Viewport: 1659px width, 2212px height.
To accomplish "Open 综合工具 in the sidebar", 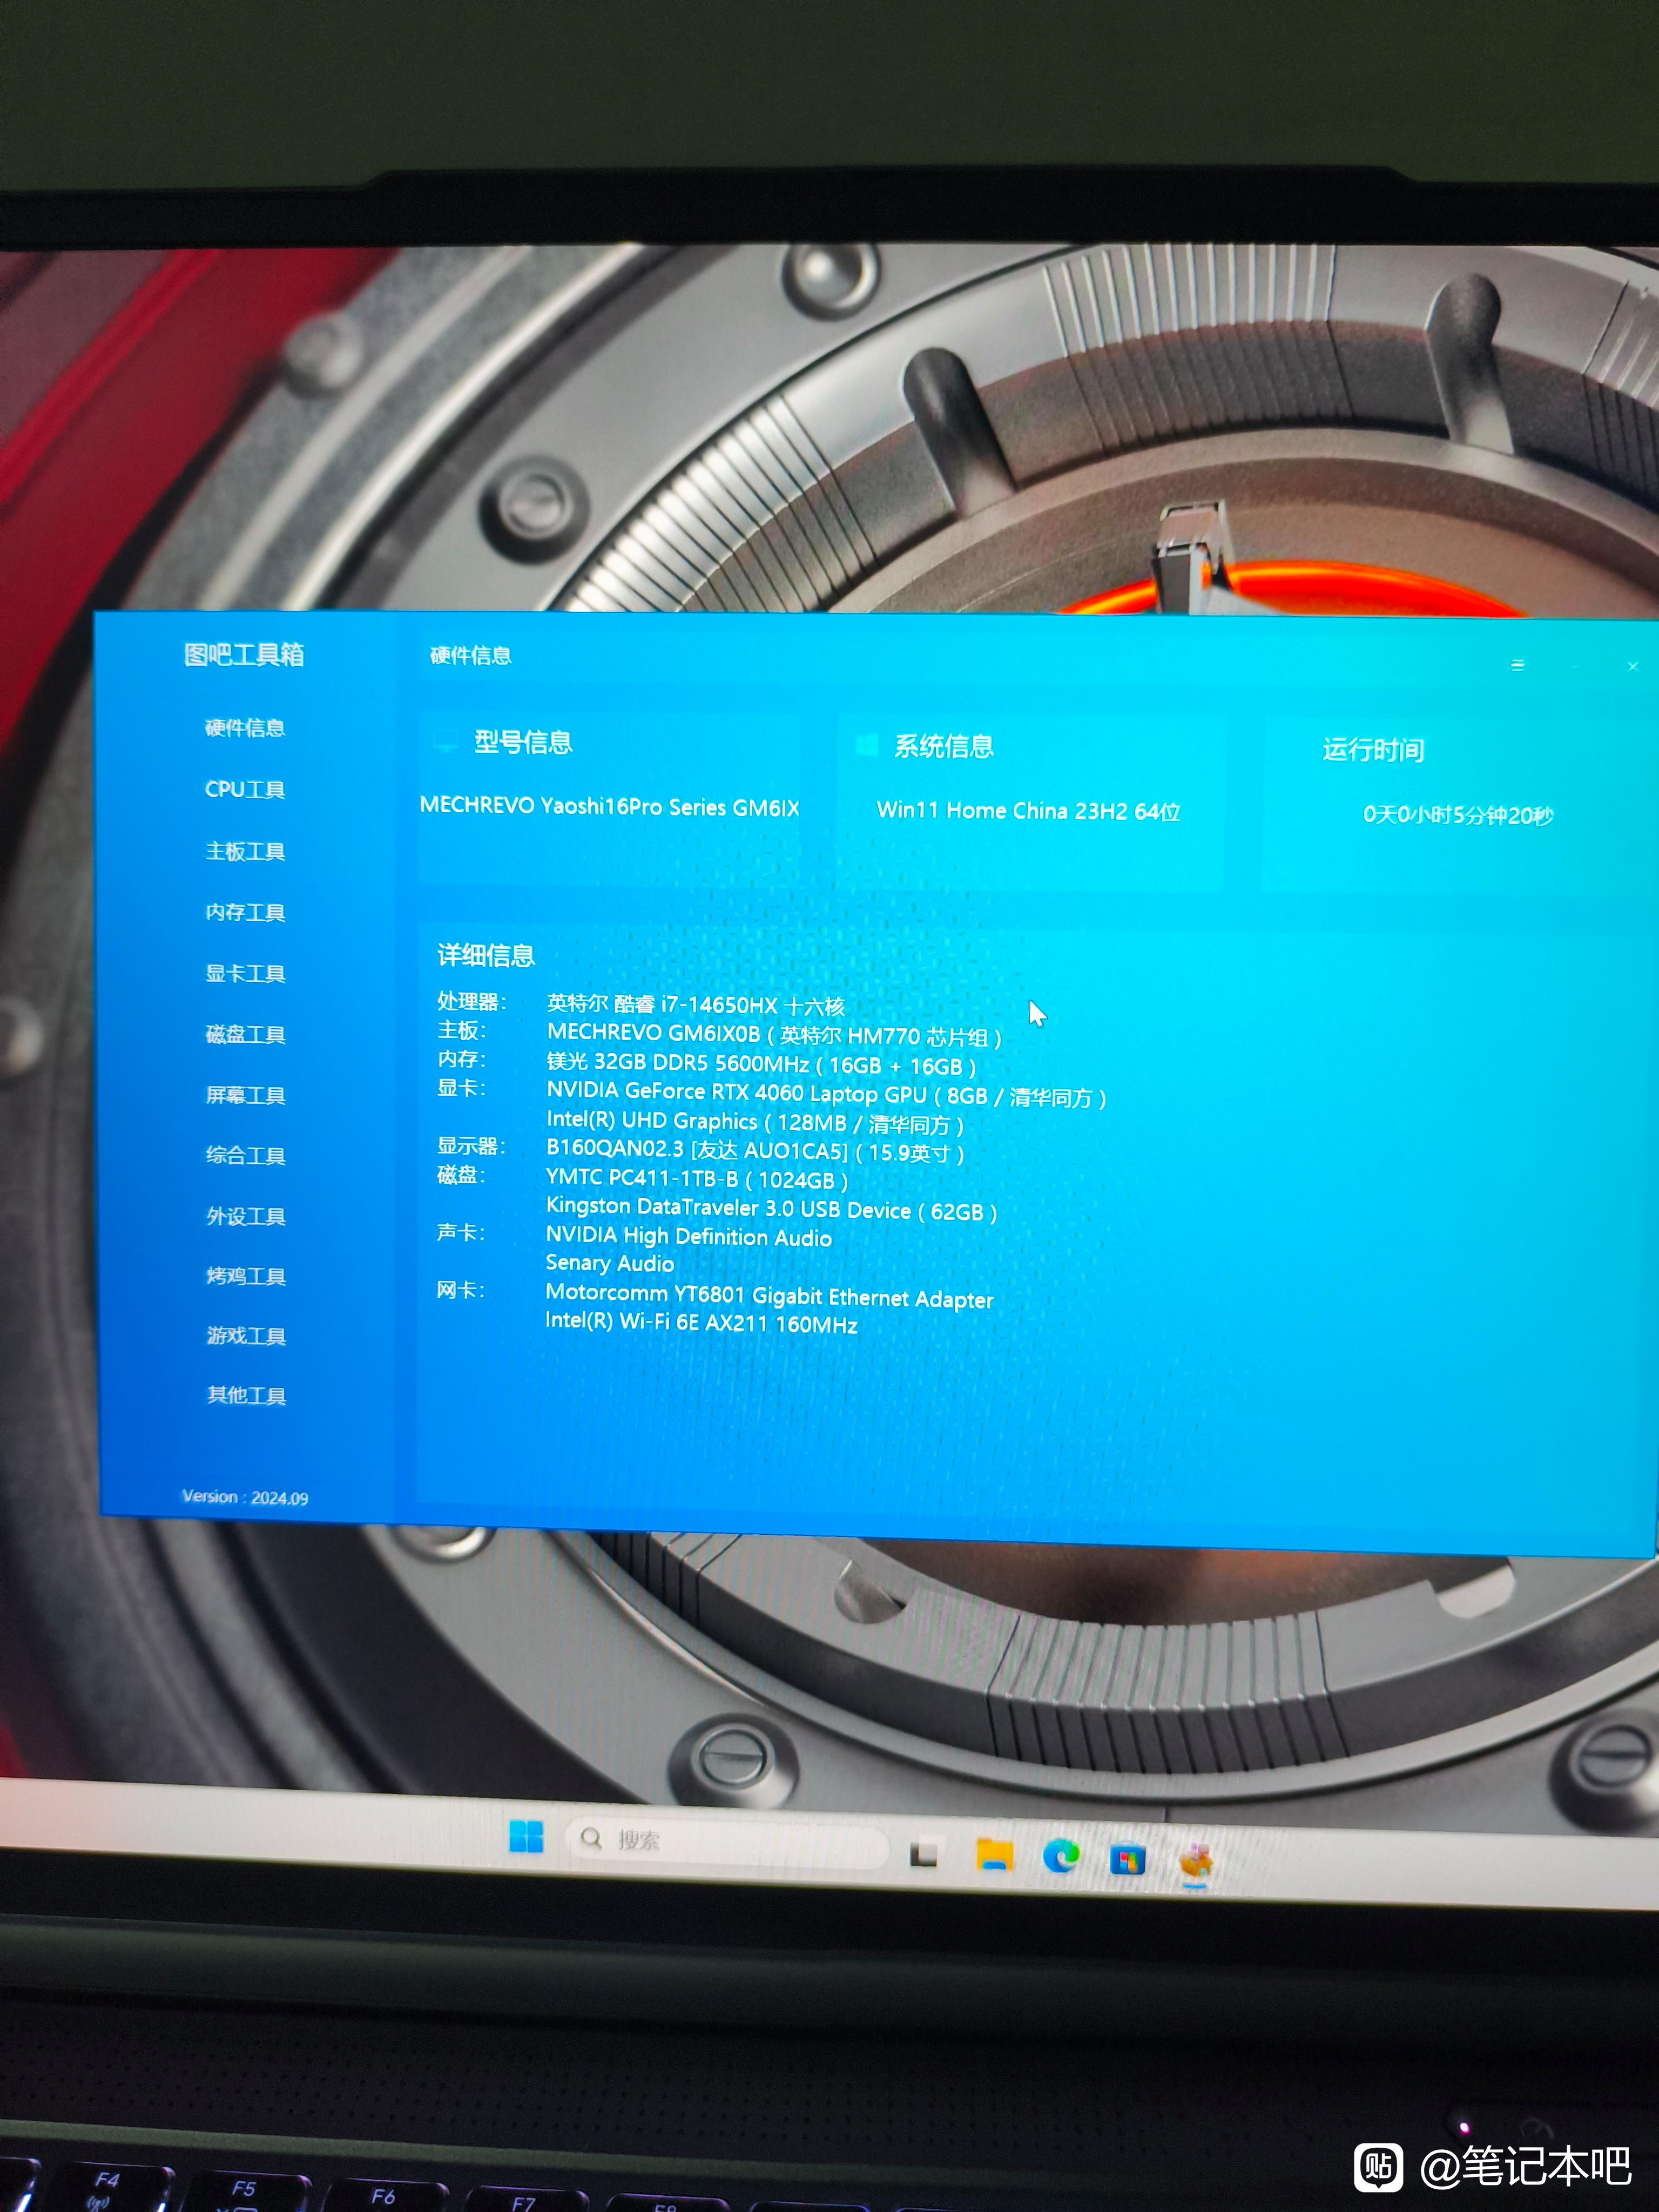I will tap(245, 1155).
